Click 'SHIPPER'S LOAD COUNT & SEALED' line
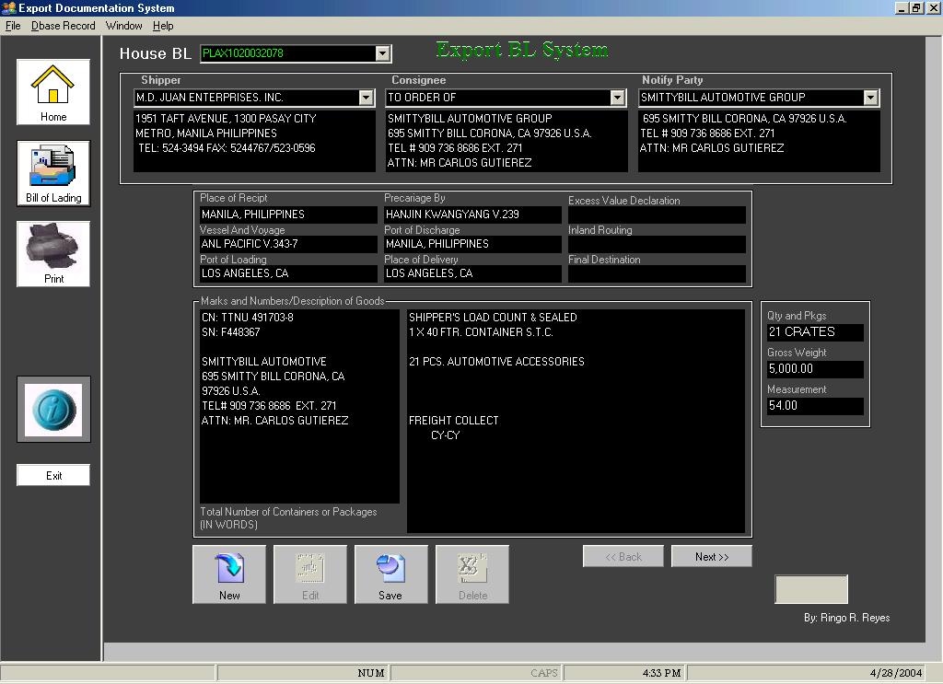 coord(494,318)
